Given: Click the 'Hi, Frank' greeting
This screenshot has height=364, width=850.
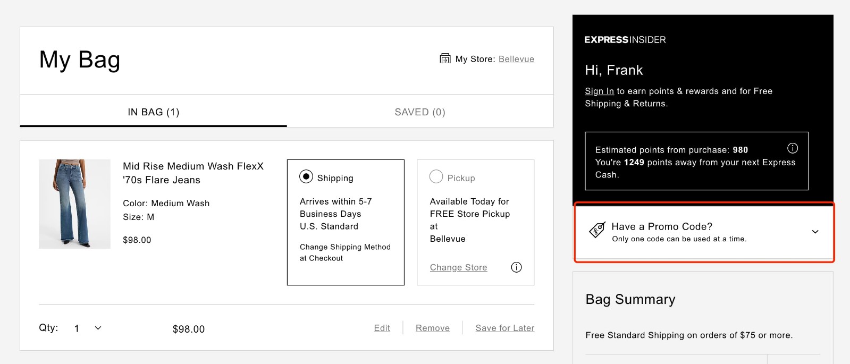Looking at the screenshot, I should point(614,70).
